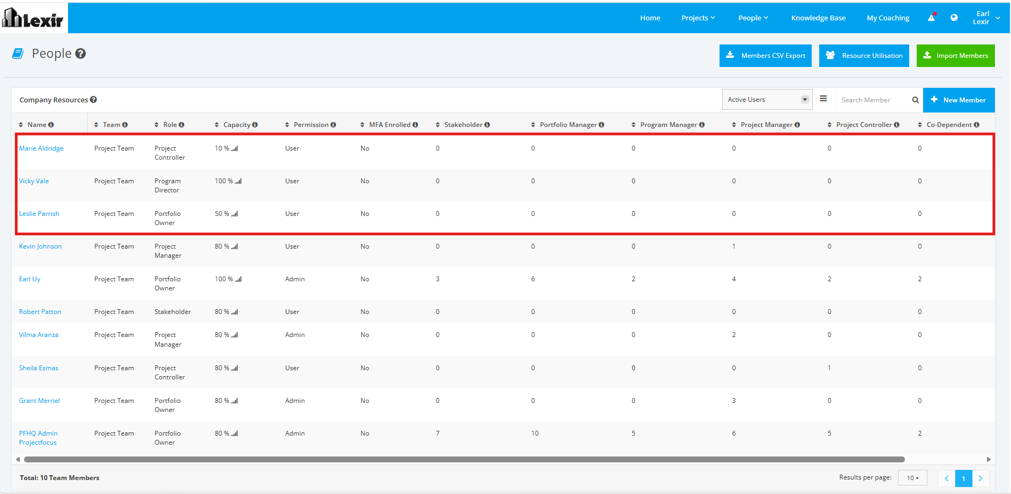The image size is (1011, 494).
Task: Open the Knowledge Base menu item
Action: [818, 18]
